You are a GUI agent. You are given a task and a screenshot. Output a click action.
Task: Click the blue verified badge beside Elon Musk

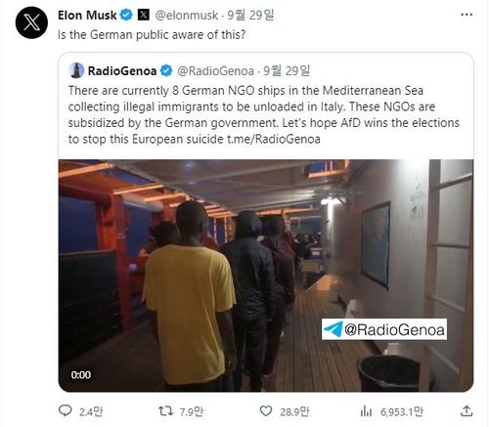coord(126,15)
